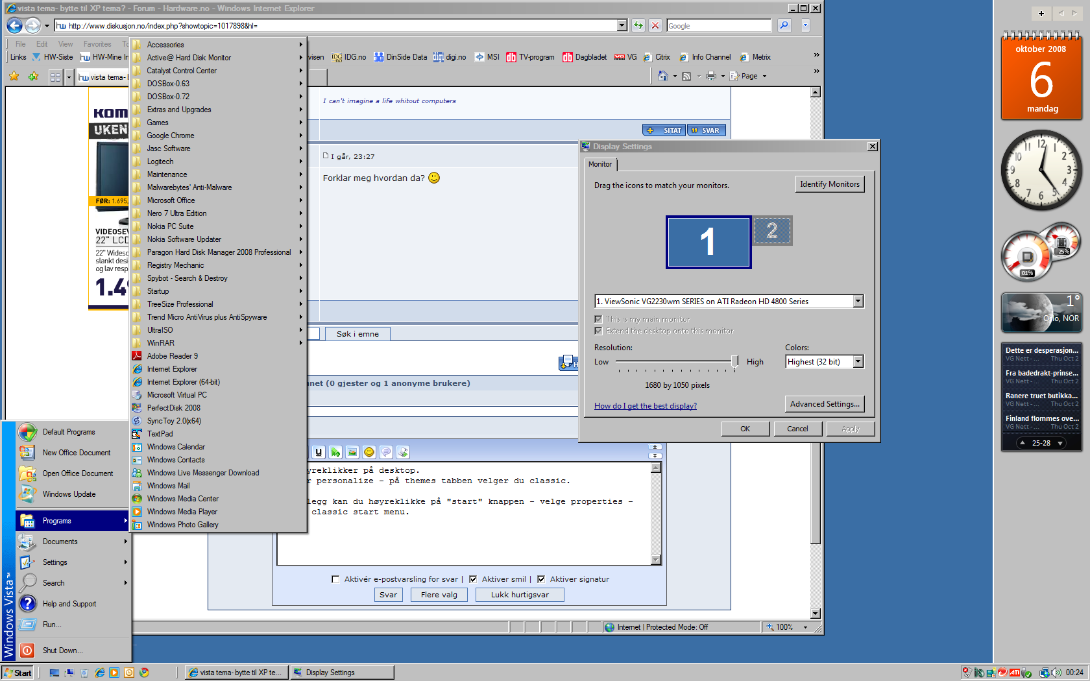Open 'How do I get the best display?' link
1090x681 pixels.
[646, 406]
